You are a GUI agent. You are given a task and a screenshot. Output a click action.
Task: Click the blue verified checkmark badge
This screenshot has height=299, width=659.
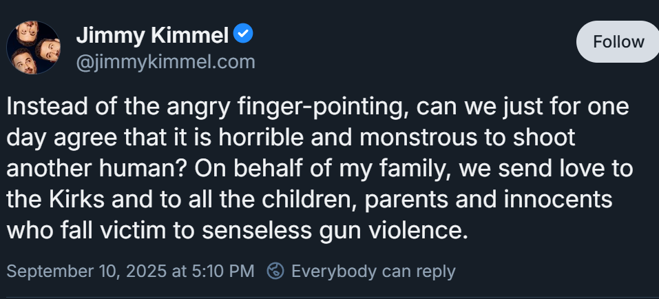[243, 33]
